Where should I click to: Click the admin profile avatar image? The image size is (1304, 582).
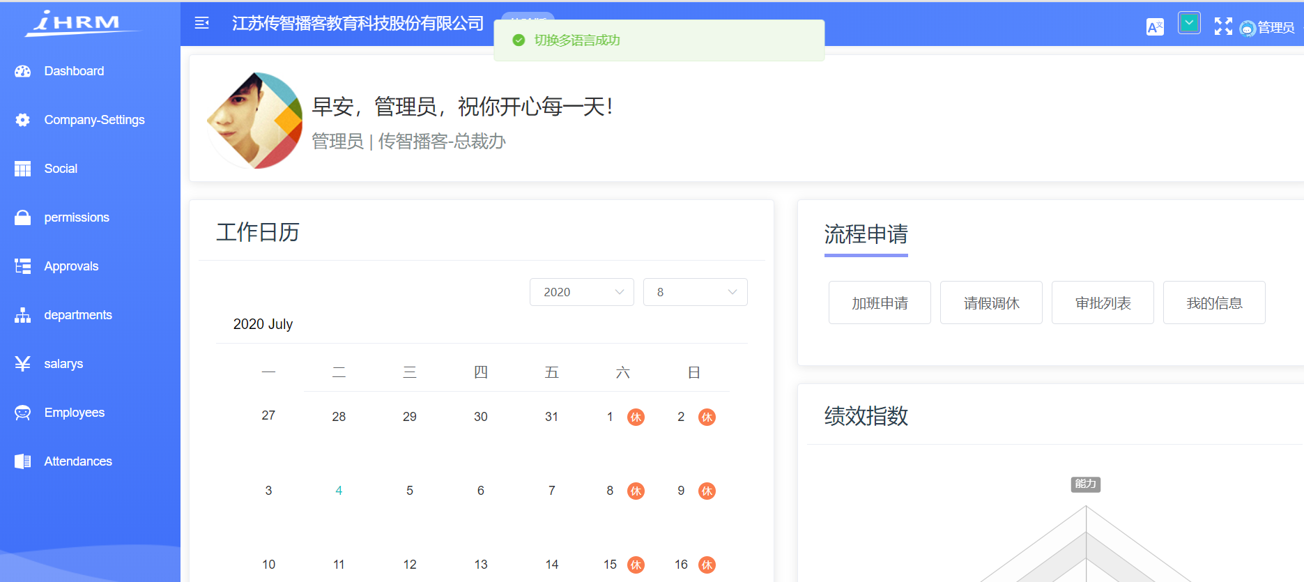[255, 121]
